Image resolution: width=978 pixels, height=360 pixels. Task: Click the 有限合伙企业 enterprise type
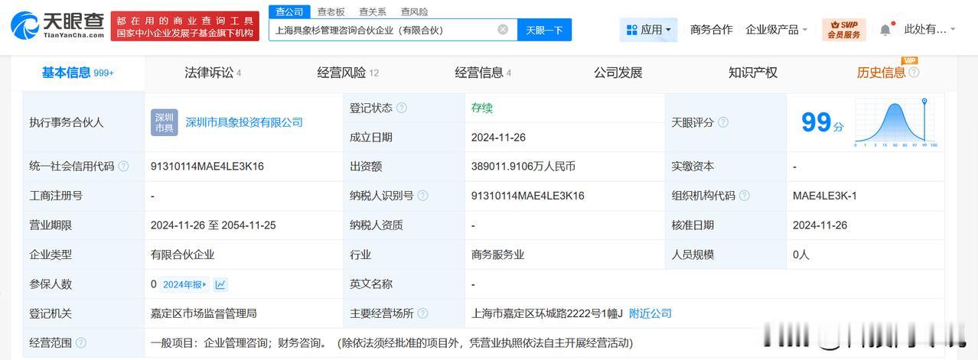(183, 255)
